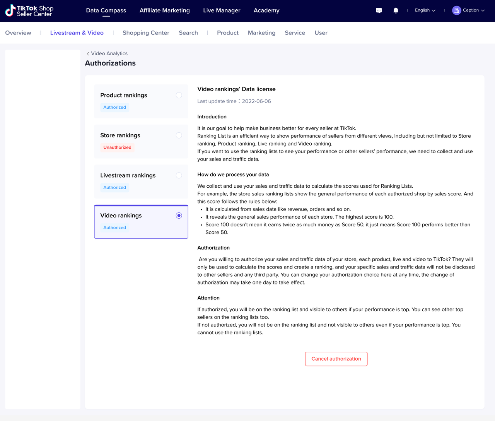
Task: Go back to Video Analytics link
Action: coord(109,54)
